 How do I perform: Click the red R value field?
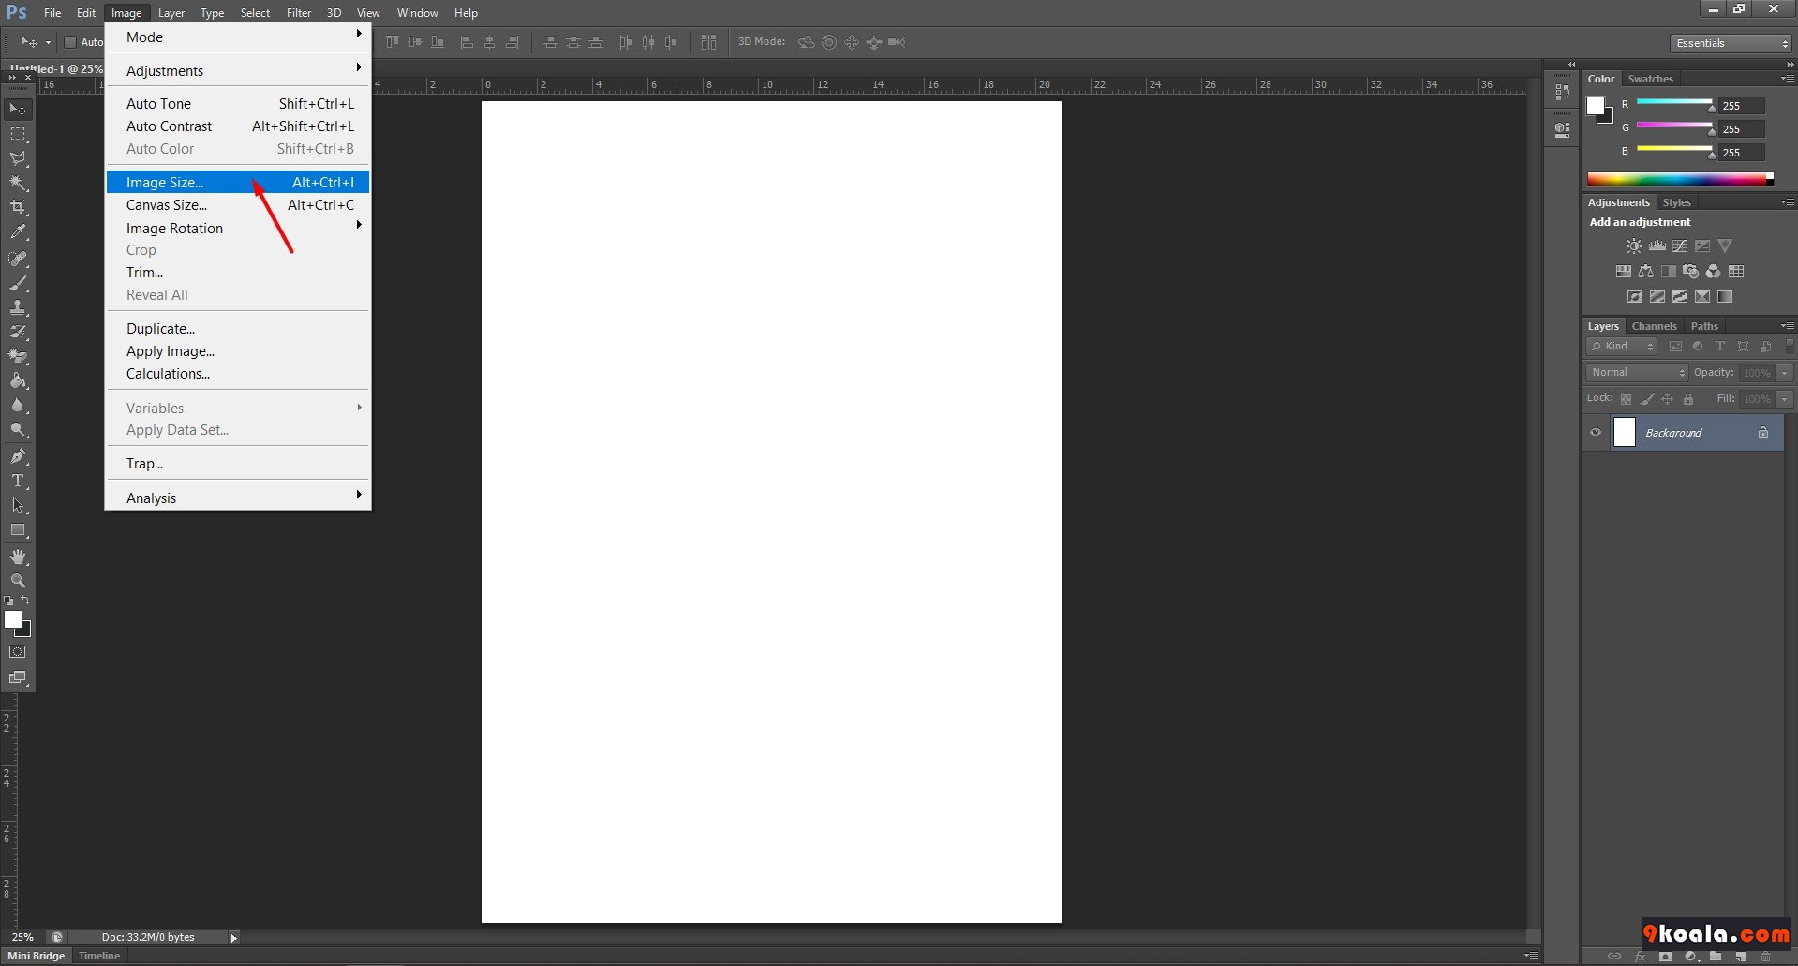pyautogui.click(x=1742, y=106)
